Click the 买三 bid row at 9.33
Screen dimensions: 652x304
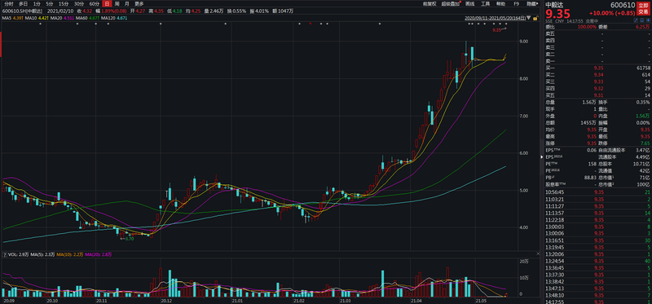coord(597,82)
